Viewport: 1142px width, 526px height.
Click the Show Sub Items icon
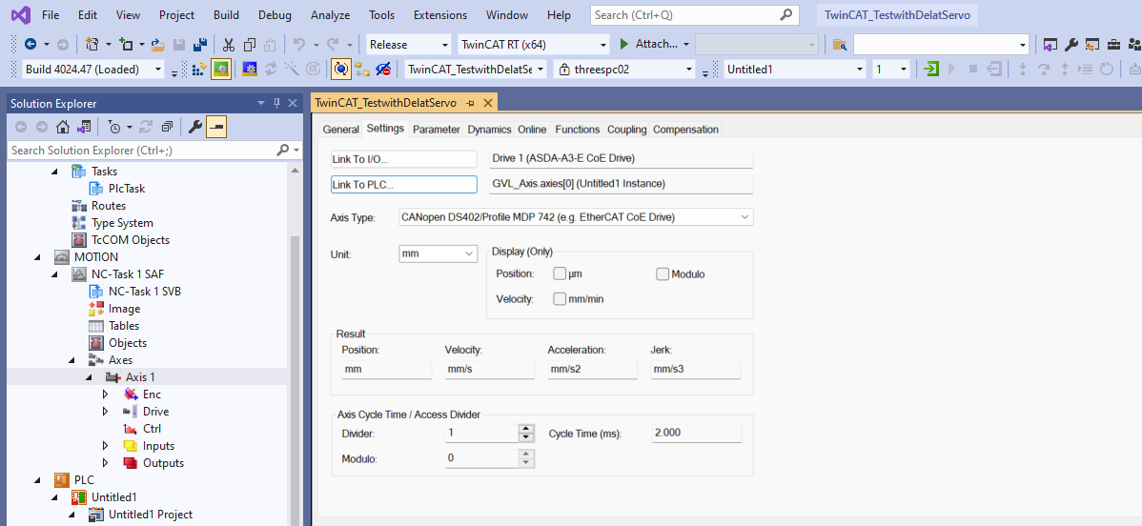pos(362,70)
